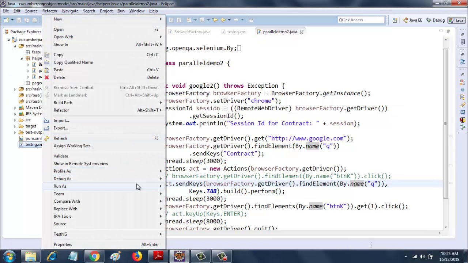Expand the Maven Dependencies tree node

(x=15, y=108)
